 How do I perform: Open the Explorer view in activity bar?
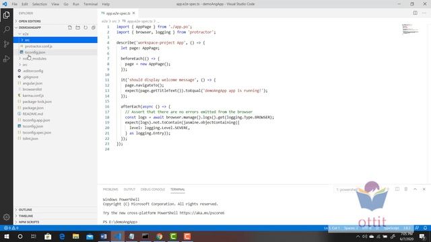6,15
